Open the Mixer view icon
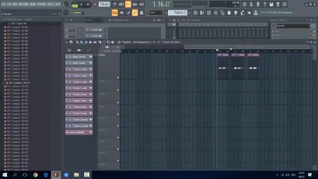The width and height of the screenshot is (318, 179). tap(216, 12)
